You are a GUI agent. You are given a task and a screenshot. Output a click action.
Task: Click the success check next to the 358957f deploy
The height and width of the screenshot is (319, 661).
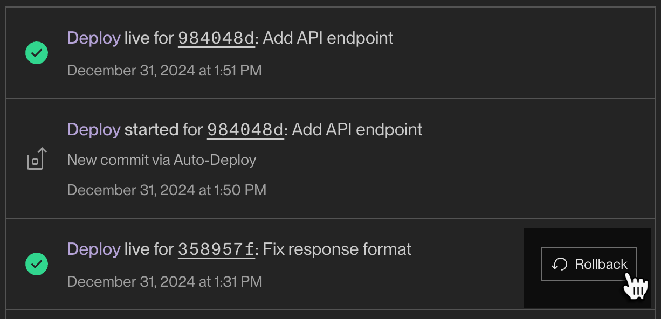point(36,264)
